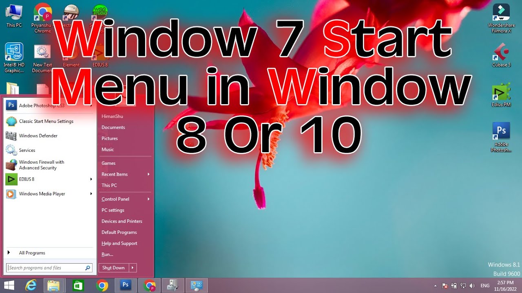Open the Windows Media Player entry
This screenshot has height=293, width=522.
tap(49, 194)
